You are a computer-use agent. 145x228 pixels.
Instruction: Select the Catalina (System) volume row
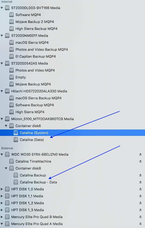pyautogui.click(x=72, y=133)
